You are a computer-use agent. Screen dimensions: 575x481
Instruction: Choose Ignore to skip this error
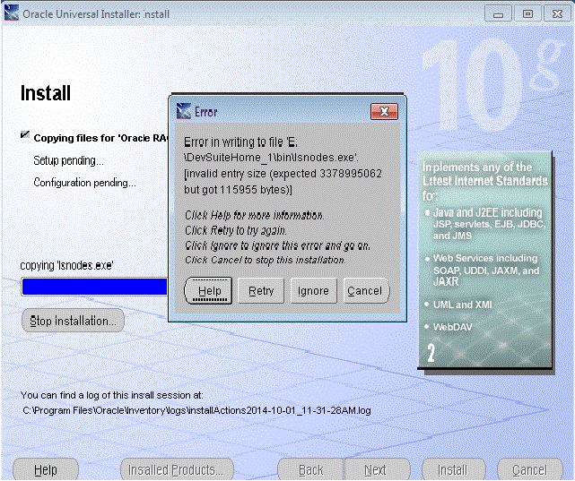click(313, 291)
